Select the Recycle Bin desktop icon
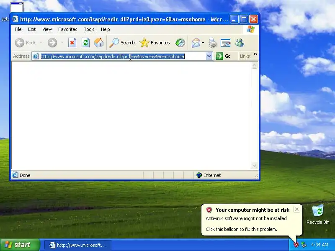The height and width of the screenshot is (251, 335). pyautogui.click(x=318, y=215)
